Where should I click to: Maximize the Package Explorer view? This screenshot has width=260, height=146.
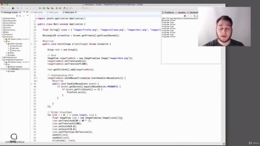click(27, 12)
